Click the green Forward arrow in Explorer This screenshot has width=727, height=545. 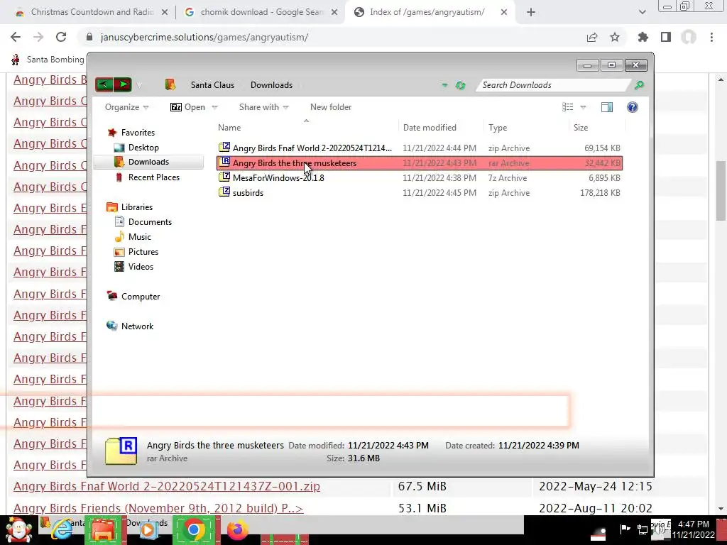click(122, 84)
